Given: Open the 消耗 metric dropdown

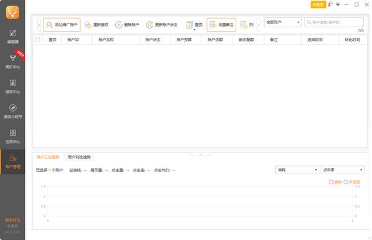Looking at the screenshot, I should [296, 170].
